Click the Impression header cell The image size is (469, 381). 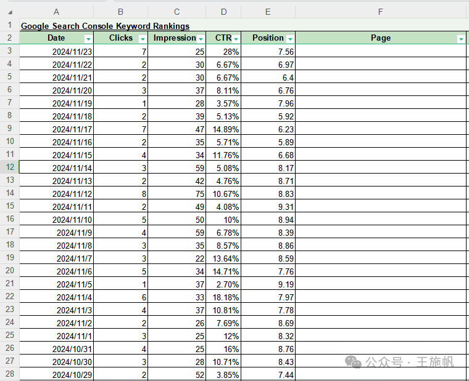coord(176,38)
